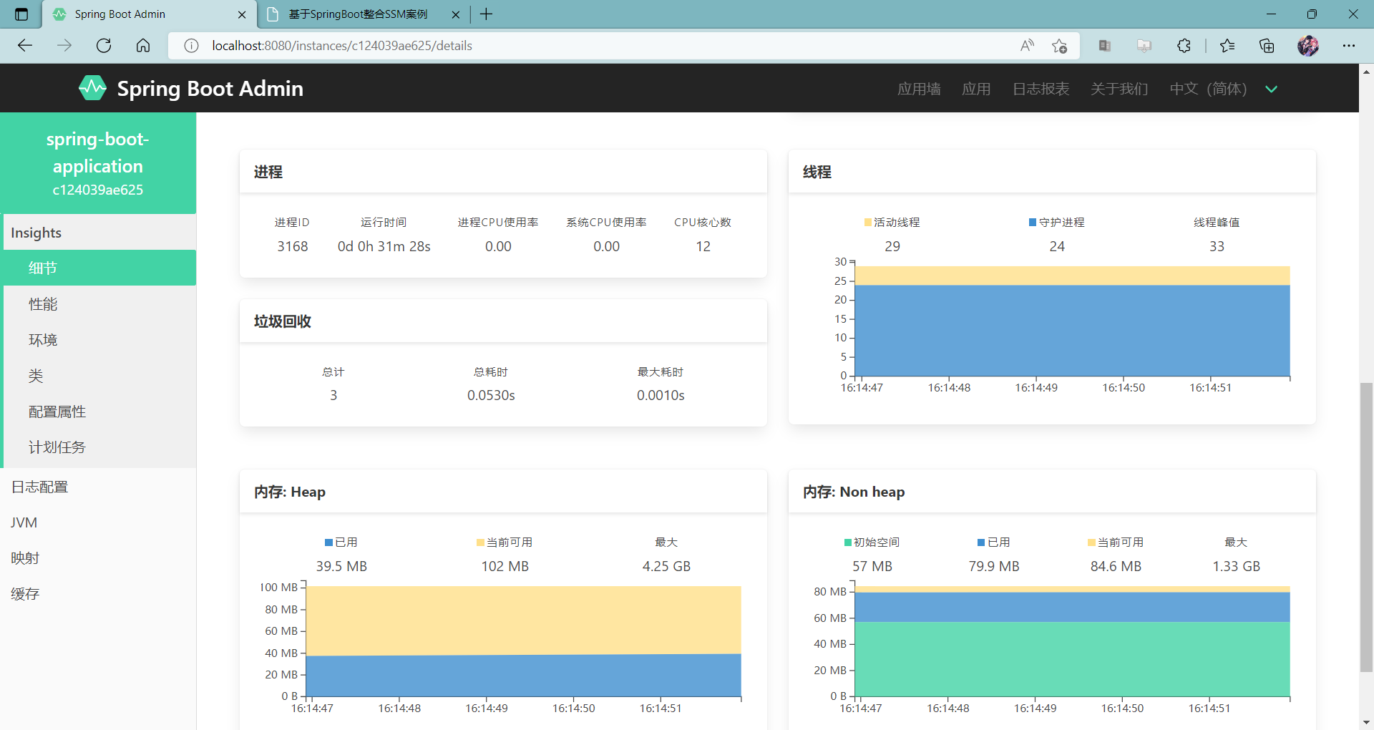Open 性能 in the sidebar
The width and height of the screenshot is (1374, 730).
pos(99,304)
